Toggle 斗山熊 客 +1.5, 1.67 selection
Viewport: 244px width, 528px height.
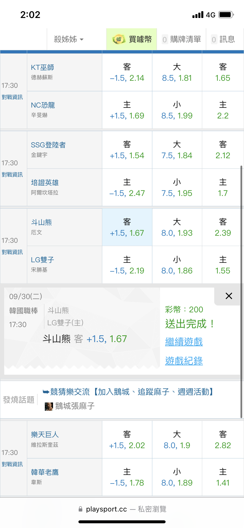pos(127,227)
